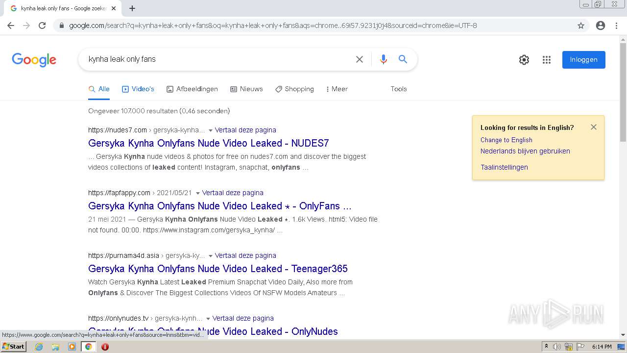The image size is (627, 353).
Task: Open a new tab with the plus button
Action: coord(132,8)
